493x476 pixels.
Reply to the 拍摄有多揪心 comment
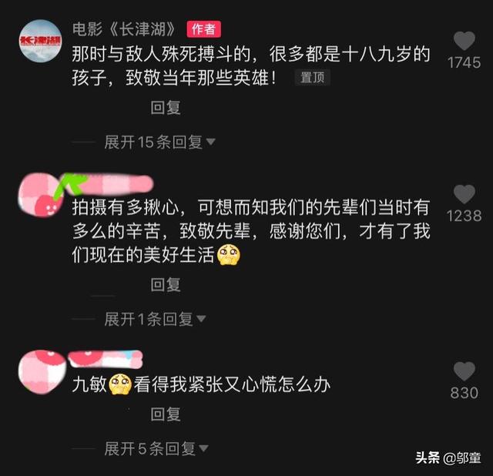166,284
